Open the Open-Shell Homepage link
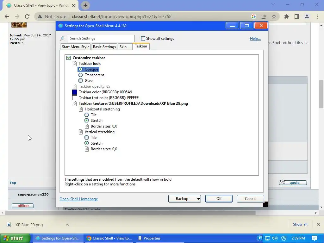Viewport: 324px width, 243px height. [79, 199]
